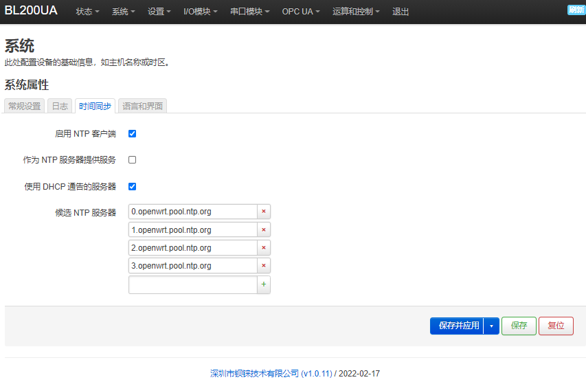This screenshot has height=382, width=586.
Task: Click the green 保存 button
Action: pos(519,326)
